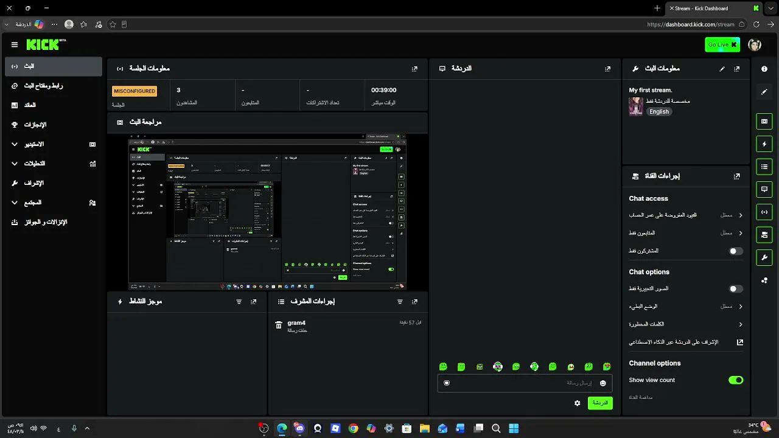Toggle the lightning activity widget in right rail

[x=764, y=144]
